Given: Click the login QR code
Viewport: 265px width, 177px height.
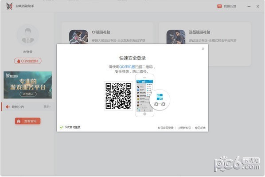Looking at the screenshot, I should pos(118,96).
